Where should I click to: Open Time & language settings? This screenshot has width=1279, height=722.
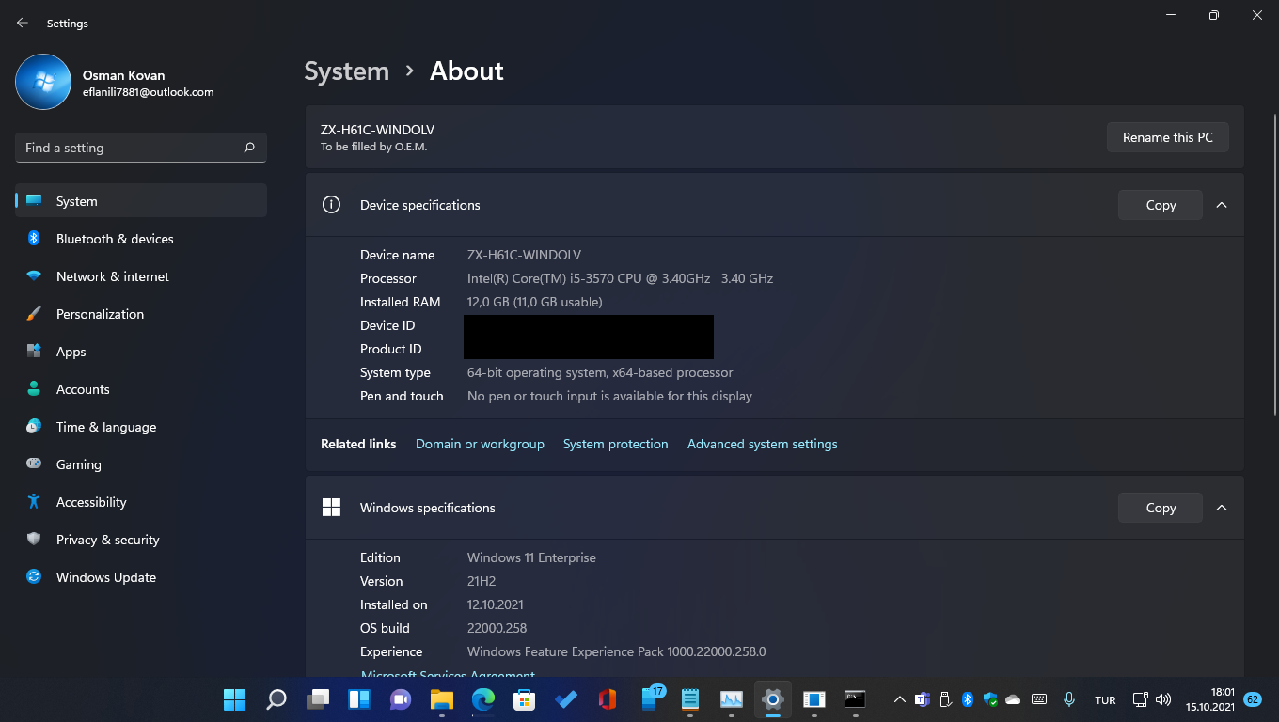pos(141,427)
